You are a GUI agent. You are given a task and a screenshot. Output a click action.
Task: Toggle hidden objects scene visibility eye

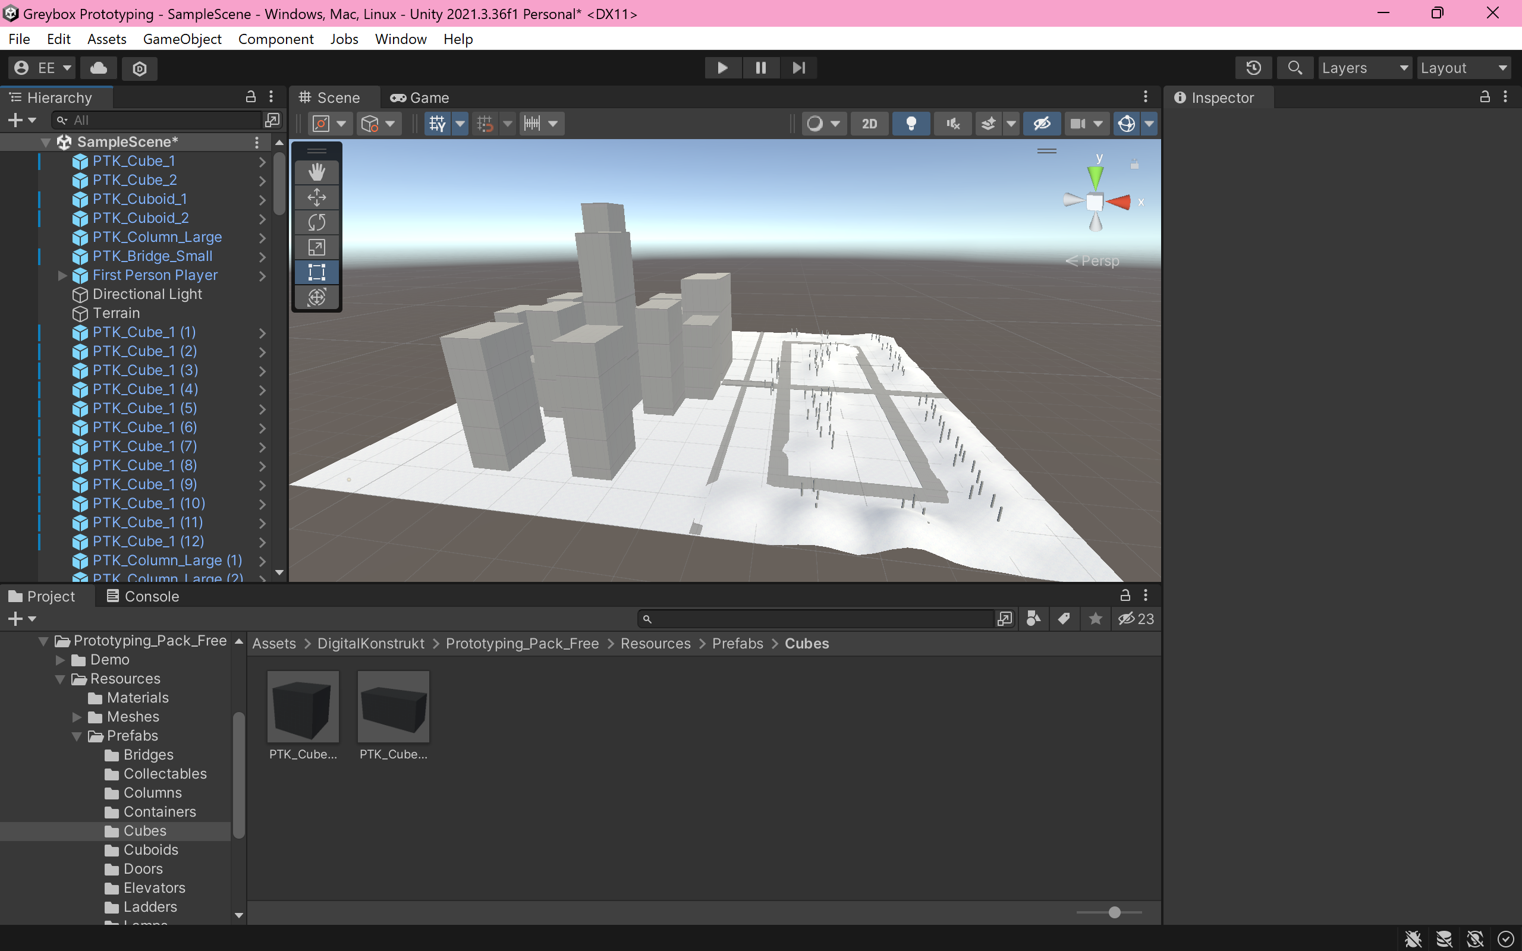tap(1042, 123)
